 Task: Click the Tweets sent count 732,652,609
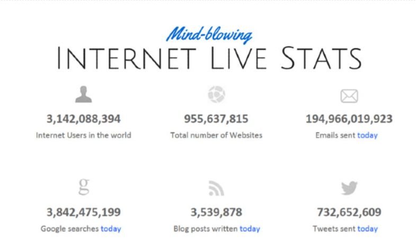point(349,212)
